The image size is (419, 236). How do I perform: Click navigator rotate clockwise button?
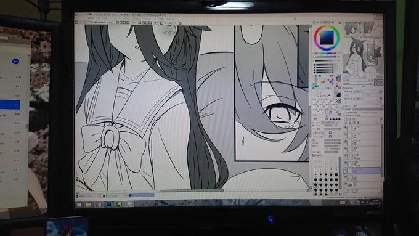(x=379, y=84)
